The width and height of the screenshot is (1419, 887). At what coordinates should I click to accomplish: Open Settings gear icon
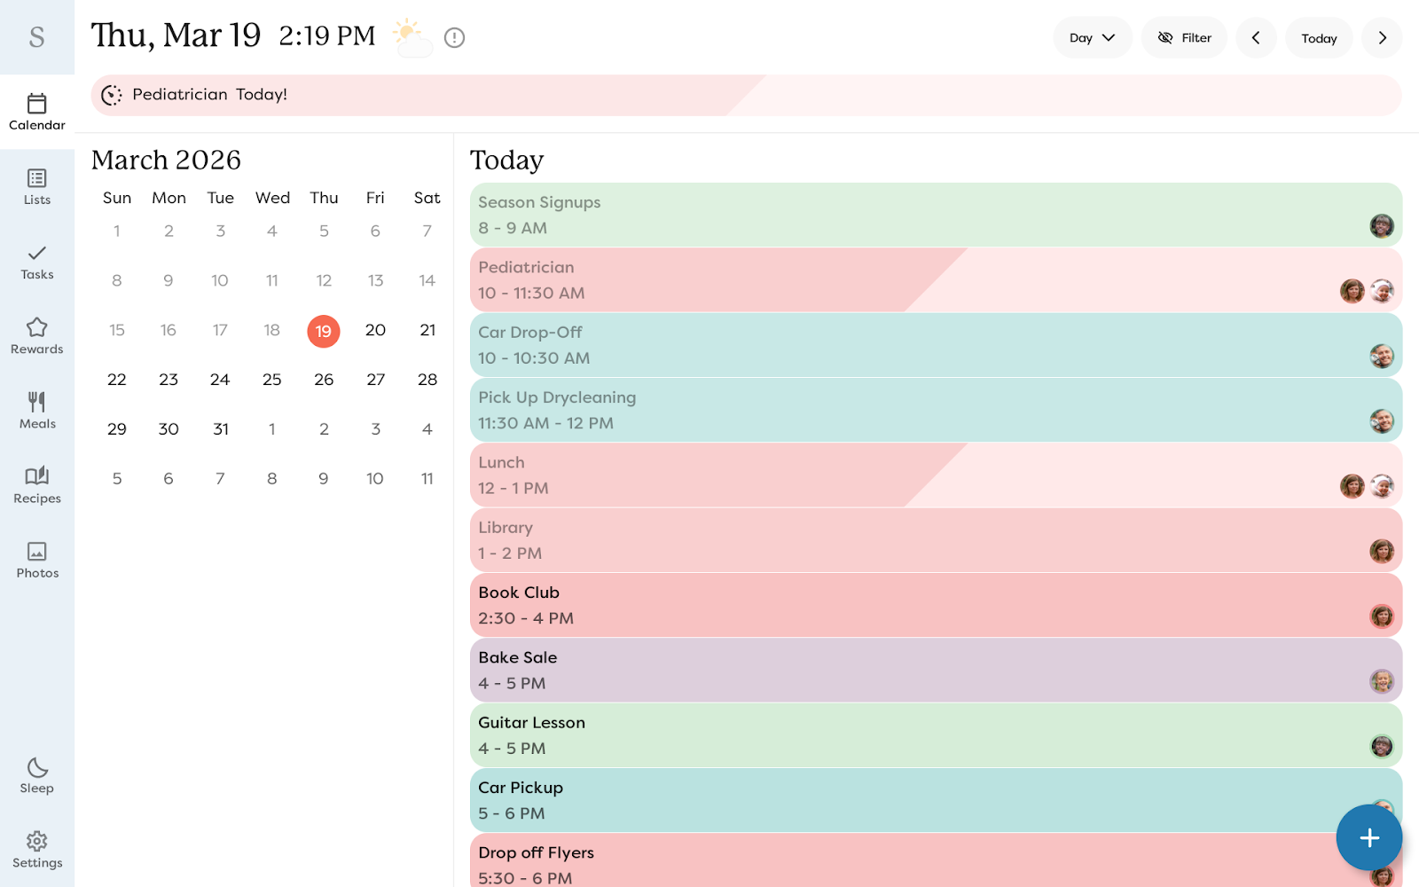click(x=37, y=850)
